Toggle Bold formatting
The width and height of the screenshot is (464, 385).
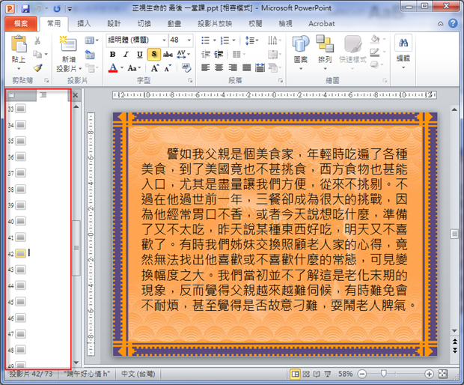(113, 54)
